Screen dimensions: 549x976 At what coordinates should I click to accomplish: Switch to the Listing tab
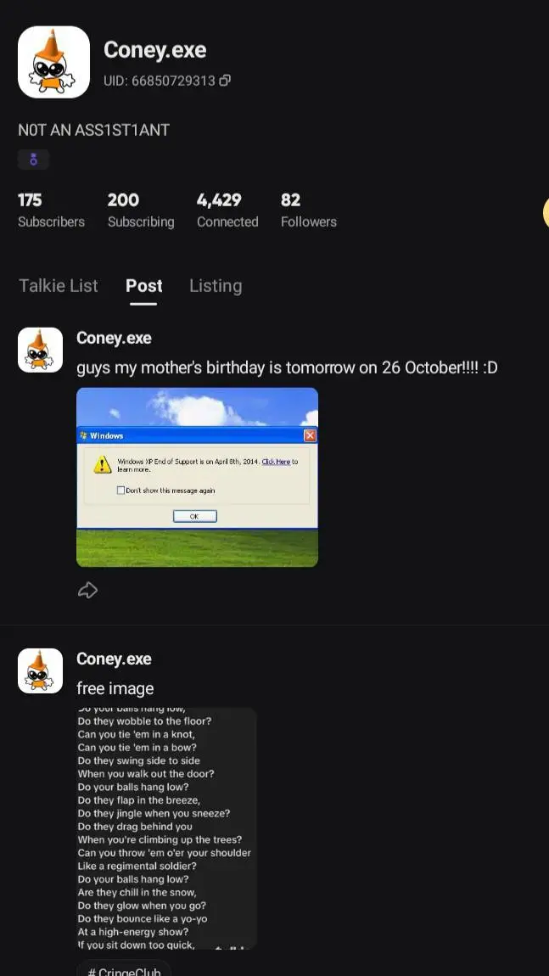tap(216, 286)
